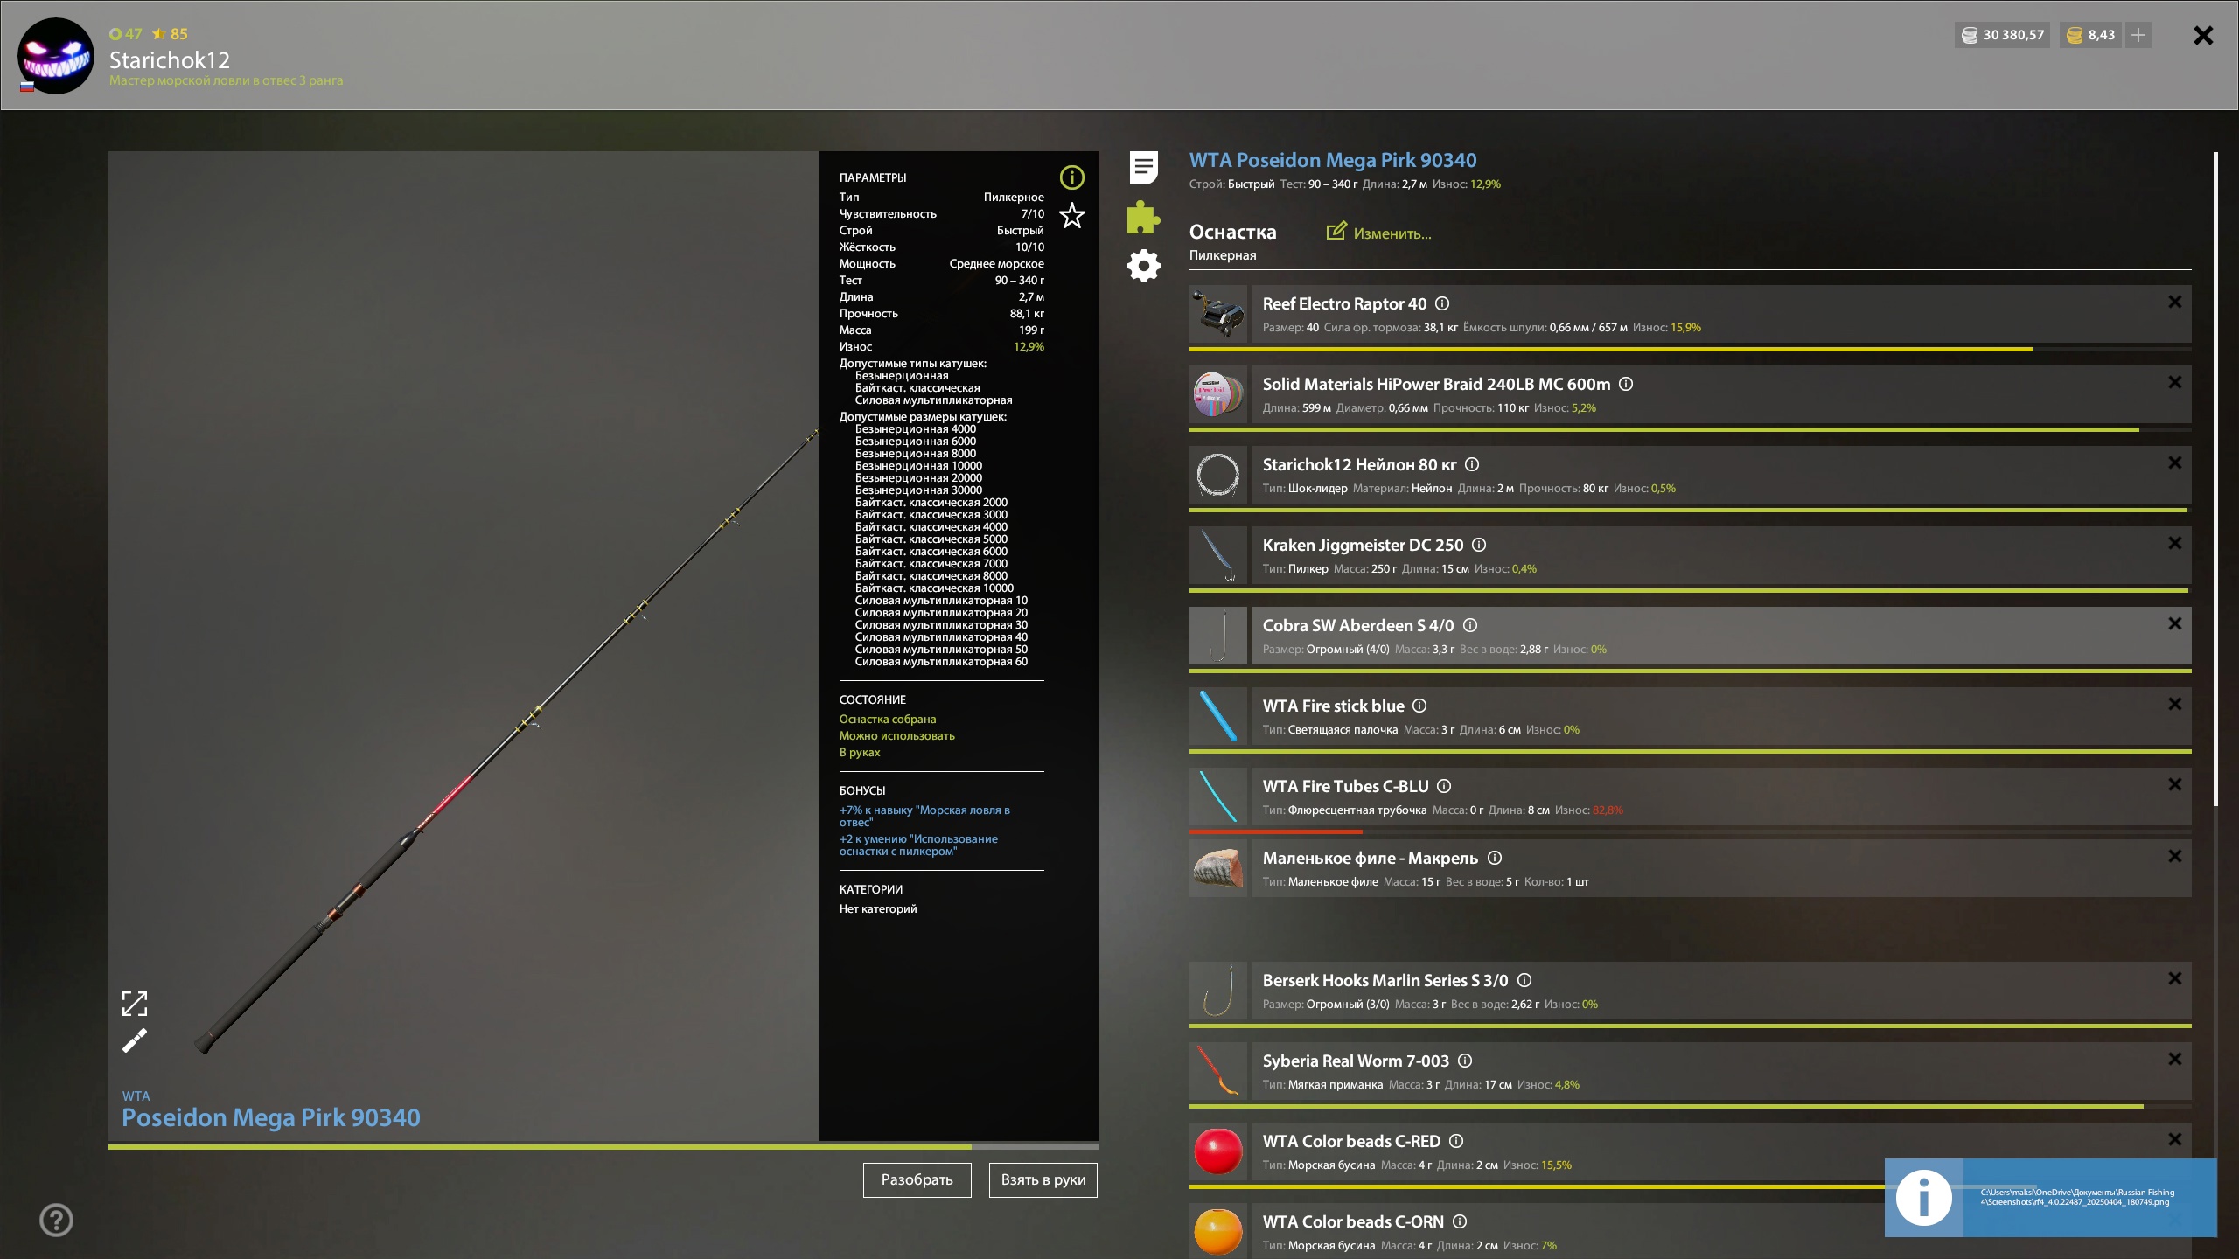Open the HiPower Braid spool thumbnail

coord(1217,394)
